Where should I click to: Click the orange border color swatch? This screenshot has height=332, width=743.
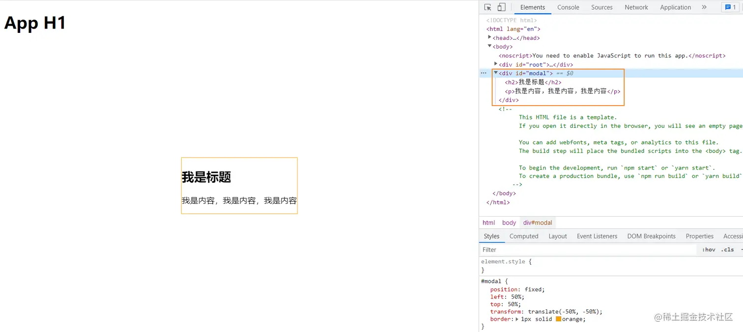558,319
